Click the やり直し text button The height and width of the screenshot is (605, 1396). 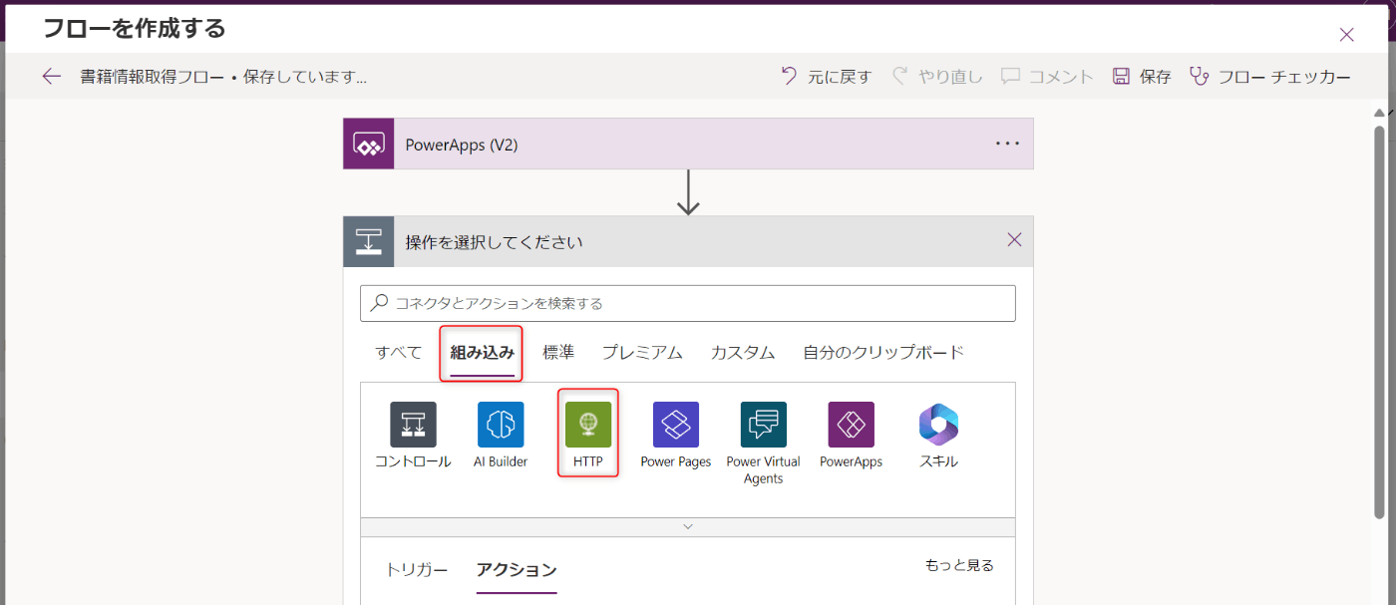click(950, 77)
